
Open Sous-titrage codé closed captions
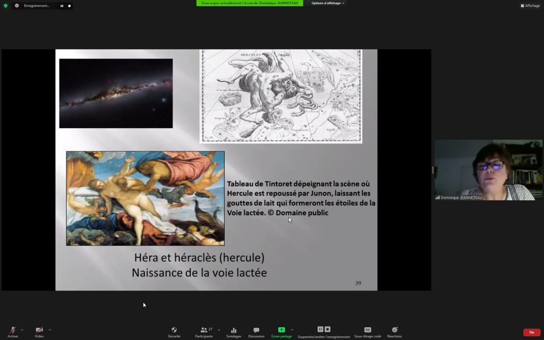pos(368,331)
